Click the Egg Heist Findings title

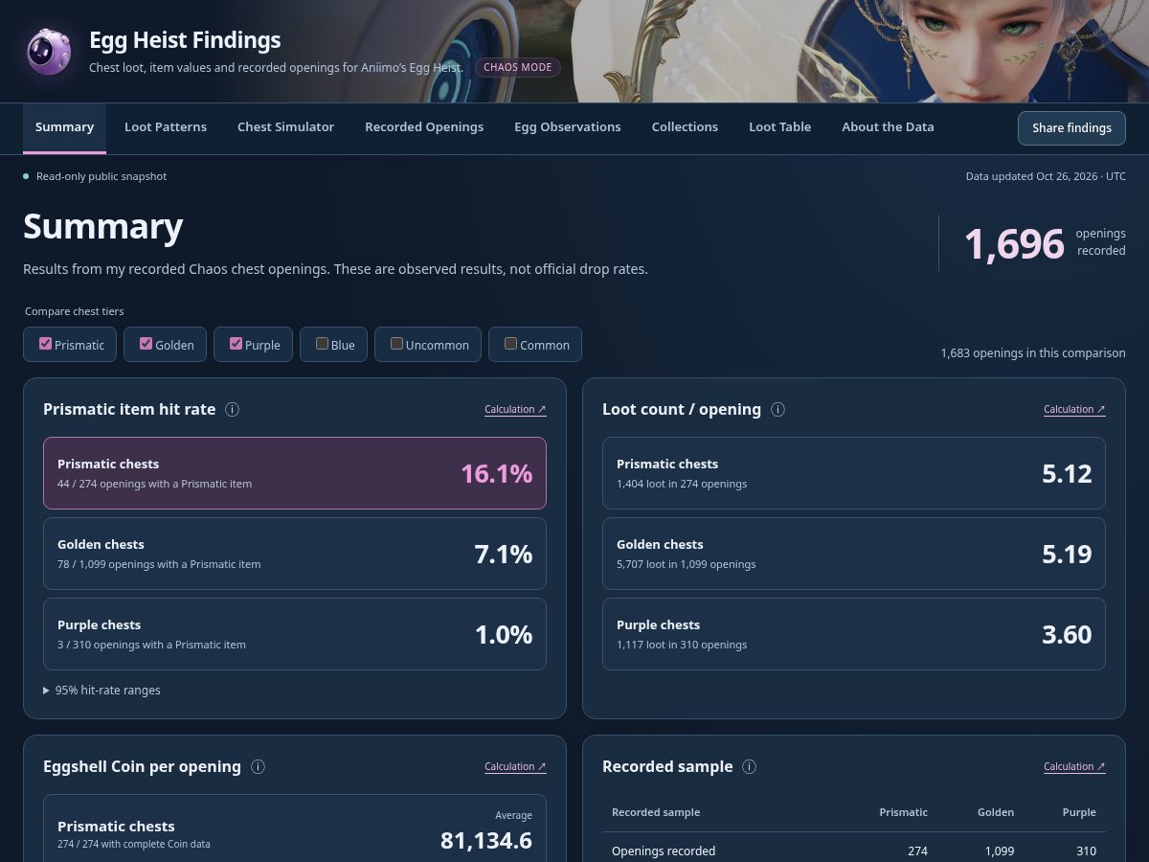(x=185, y=40)
